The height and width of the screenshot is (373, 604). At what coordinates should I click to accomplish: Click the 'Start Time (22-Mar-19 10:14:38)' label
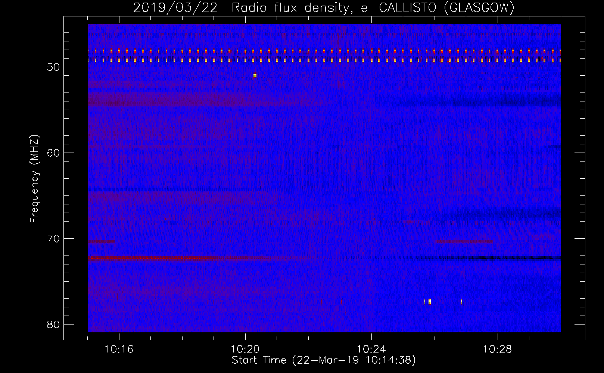tap(324, 360)
